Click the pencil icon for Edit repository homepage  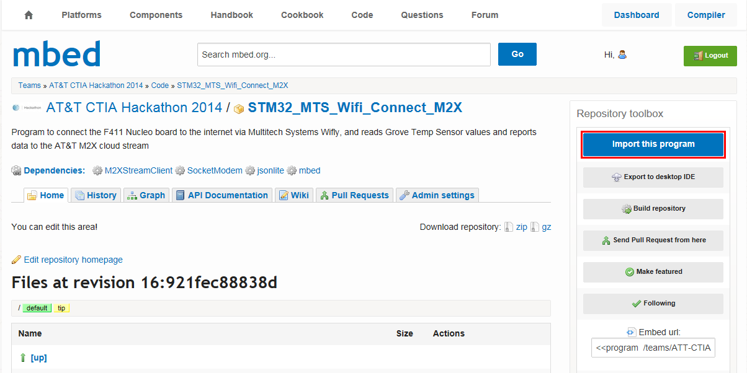pos(16,260)
